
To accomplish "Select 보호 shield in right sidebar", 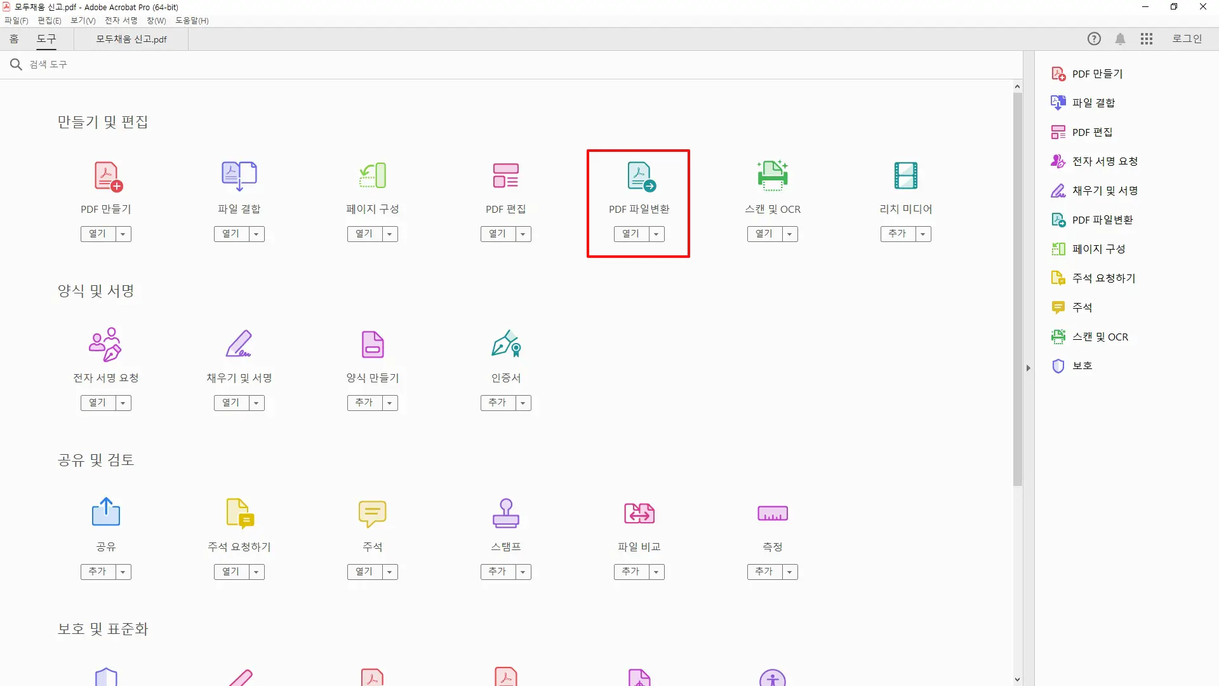I will [1072, 366].
